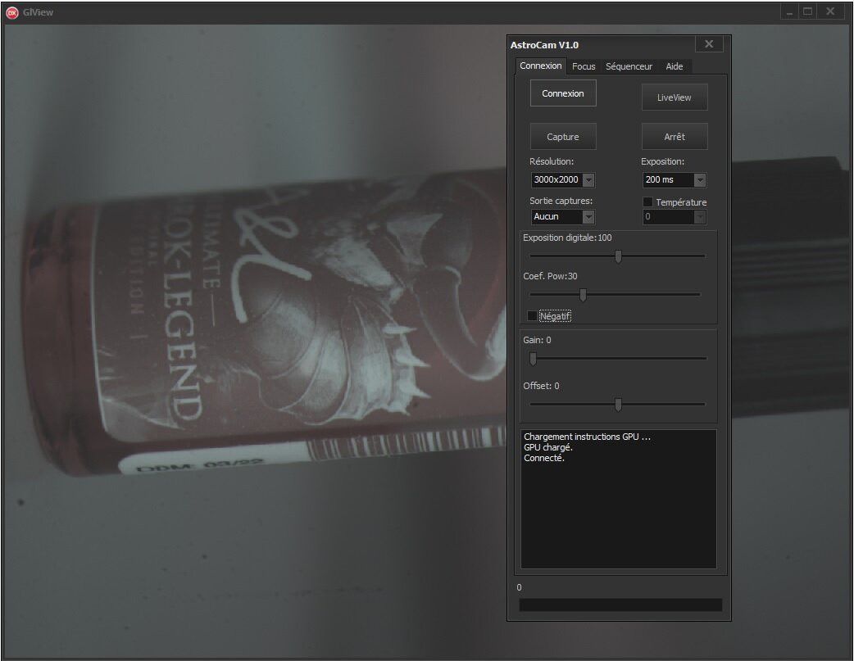This screenshot has height=661, width=854.
Task: Click the 'Chargement instructions GPU' log line
Action: tap(587, 437)
